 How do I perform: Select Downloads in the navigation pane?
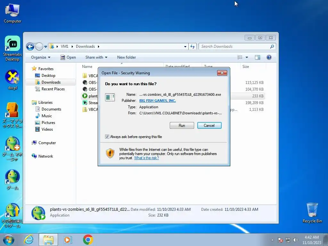pyautogui.click(x=51, y=82)
